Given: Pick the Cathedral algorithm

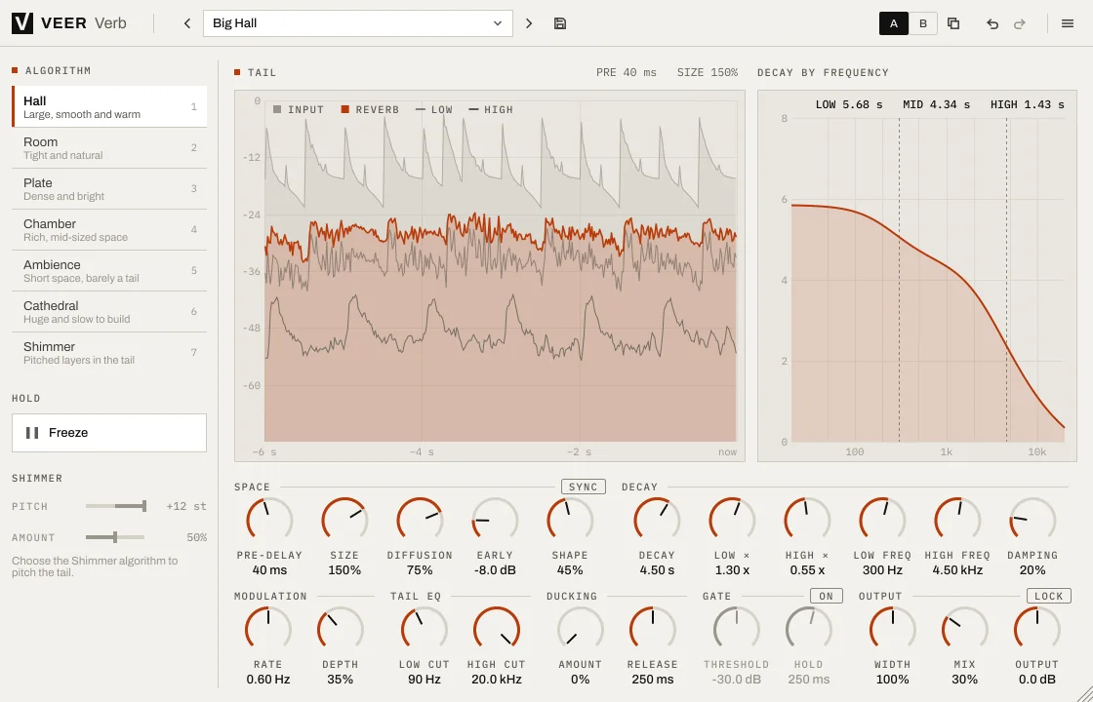Looking at the screenshot, I should [109, 312].
